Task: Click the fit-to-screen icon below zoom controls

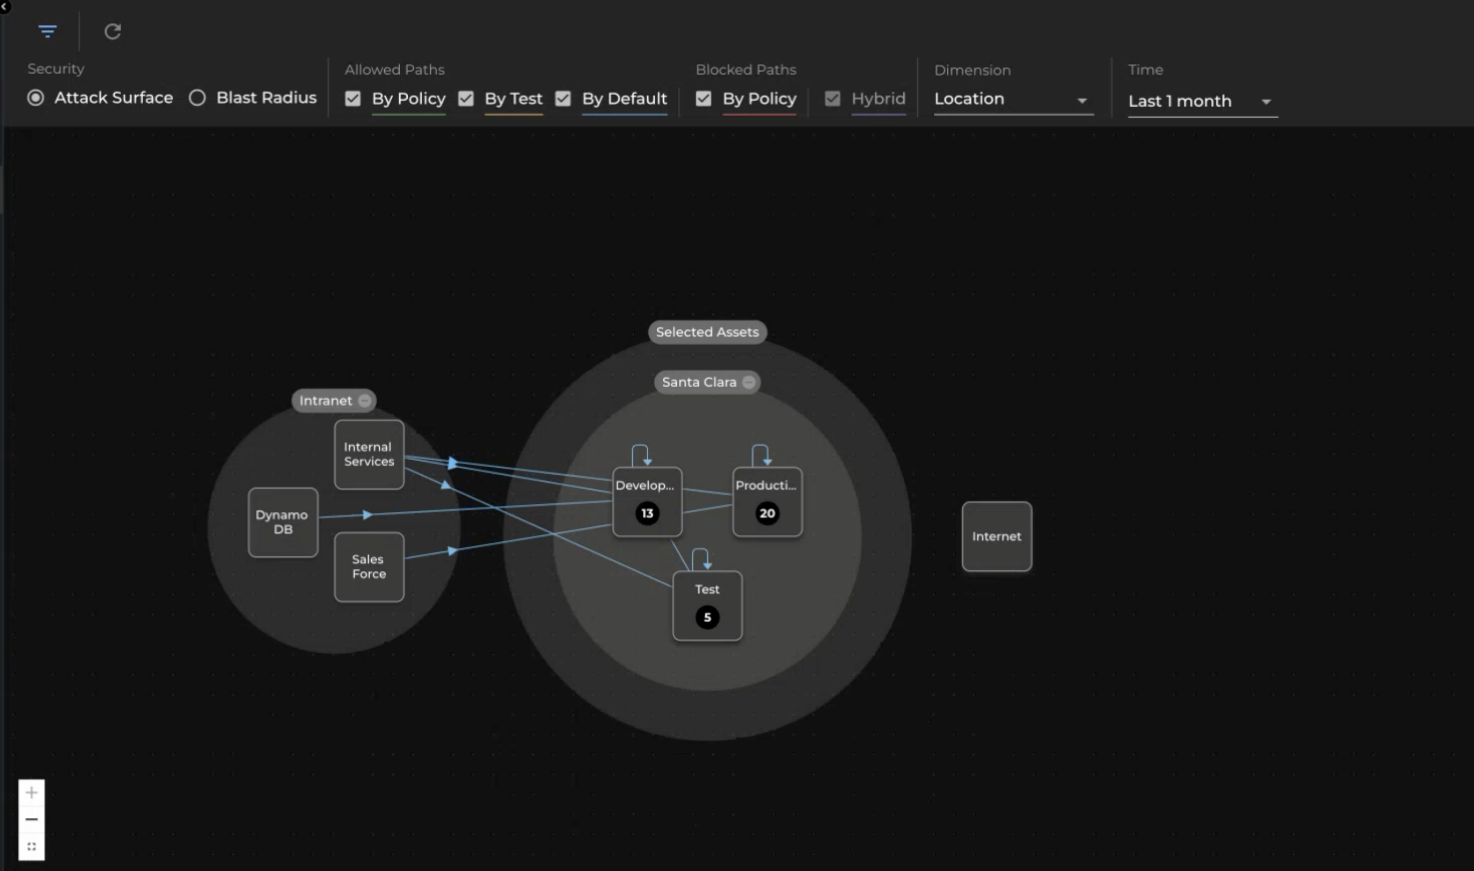Action: click(x=31, y=846)
